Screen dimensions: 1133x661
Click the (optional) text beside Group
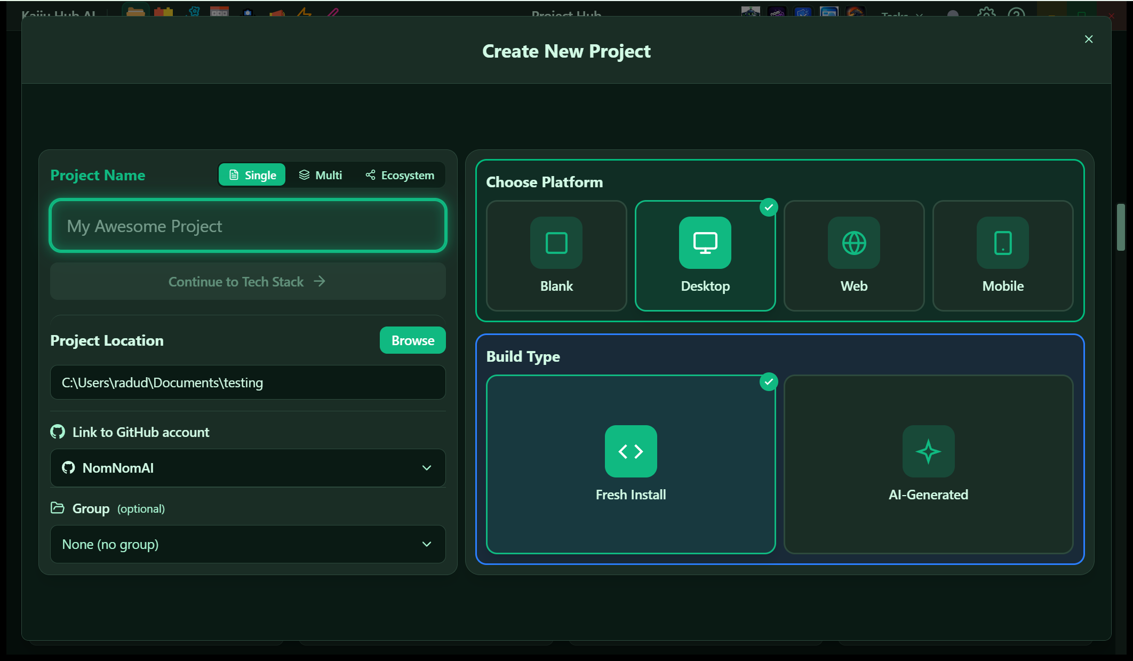pos(141,508)
